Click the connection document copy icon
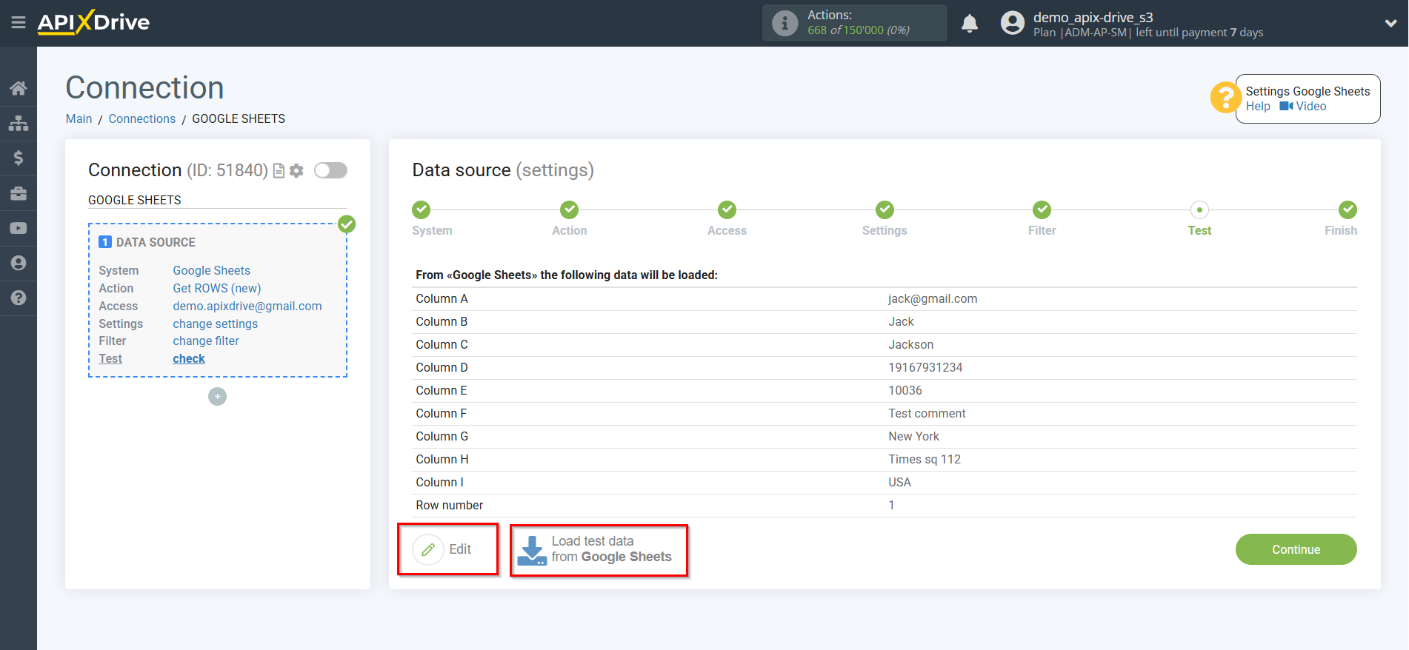This screenshot has width=1409, height=650. tap(279, 171)
